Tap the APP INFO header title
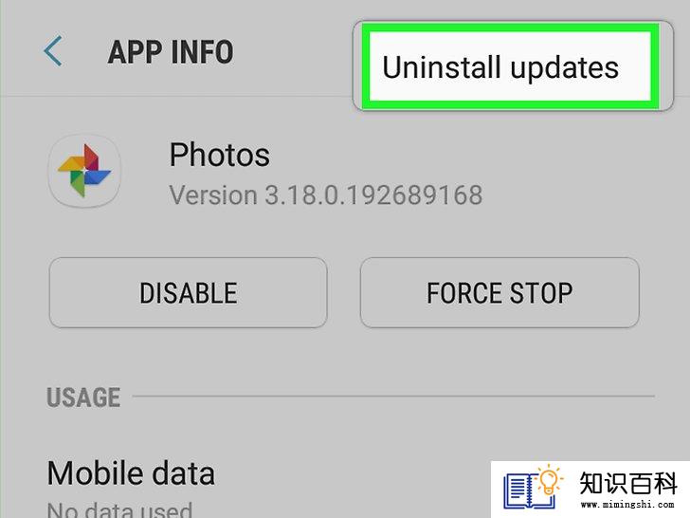 point(171,52)
